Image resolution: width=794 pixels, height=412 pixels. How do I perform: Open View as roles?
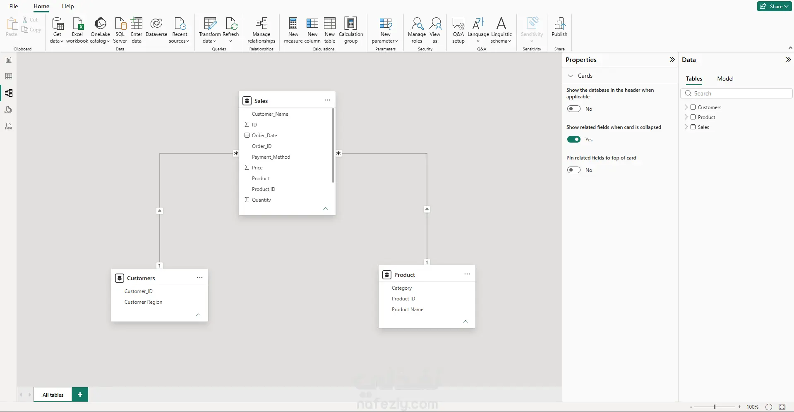click(x=435, y=30)
